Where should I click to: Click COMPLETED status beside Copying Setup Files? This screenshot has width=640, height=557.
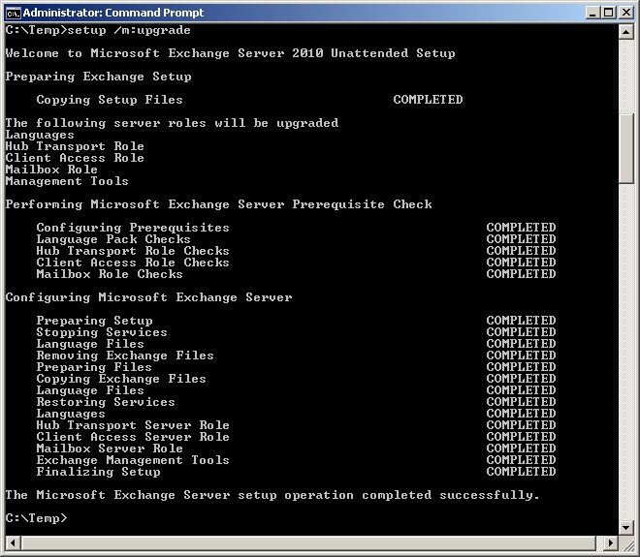(428, 100)
